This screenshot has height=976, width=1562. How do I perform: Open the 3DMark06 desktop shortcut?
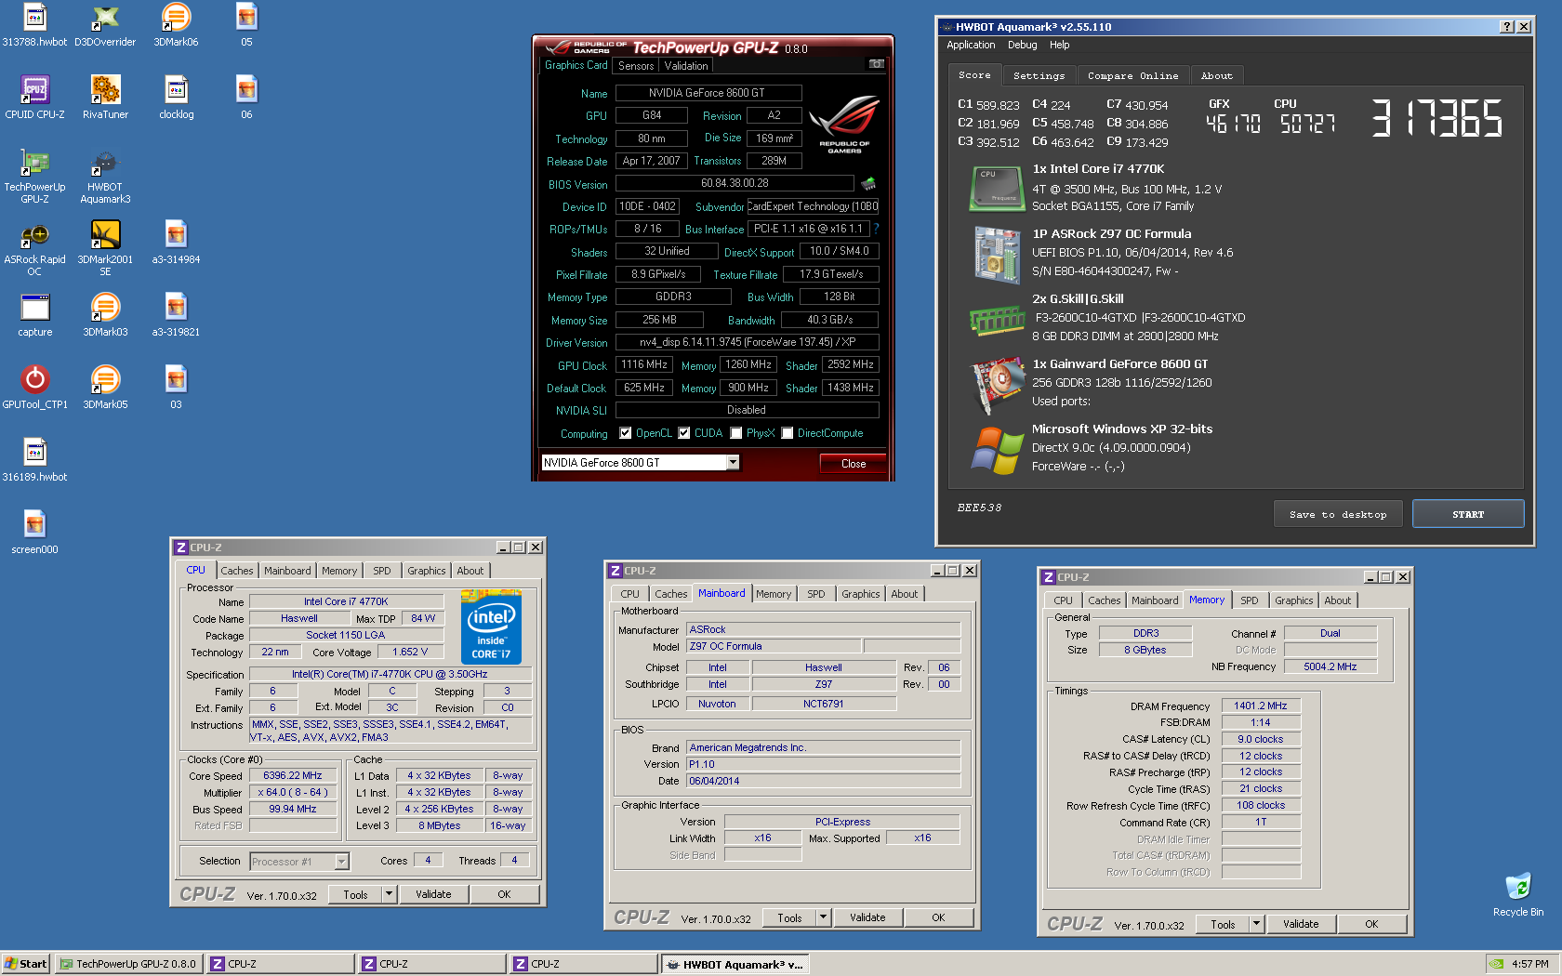[x=176, y=25]
